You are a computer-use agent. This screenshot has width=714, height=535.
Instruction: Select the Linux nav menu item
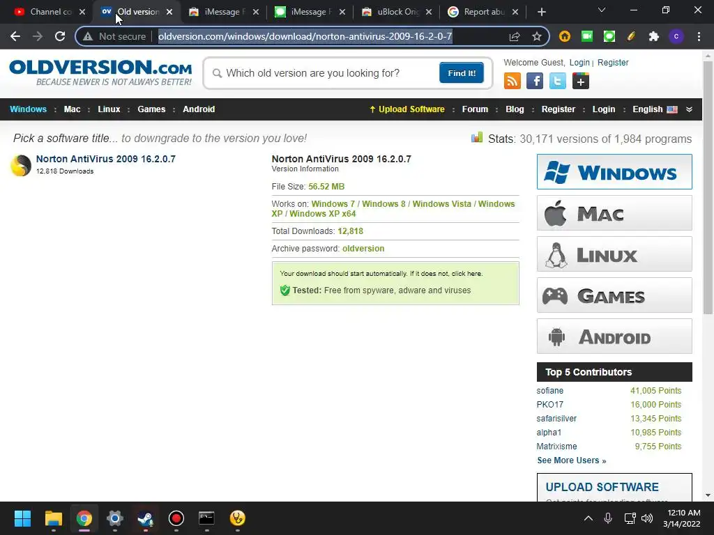tap(109, 109)
